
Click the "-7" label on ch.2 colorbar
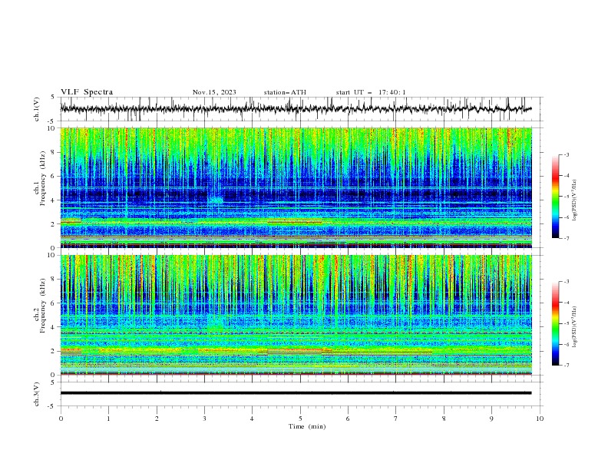[567, 366]
